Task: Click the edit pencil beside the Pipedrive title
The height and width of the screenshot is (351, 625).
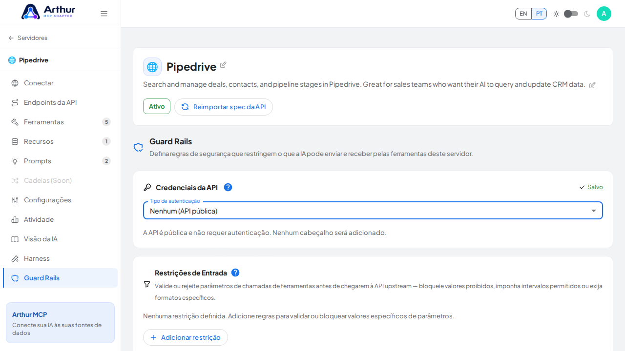Action: [223, 65]
